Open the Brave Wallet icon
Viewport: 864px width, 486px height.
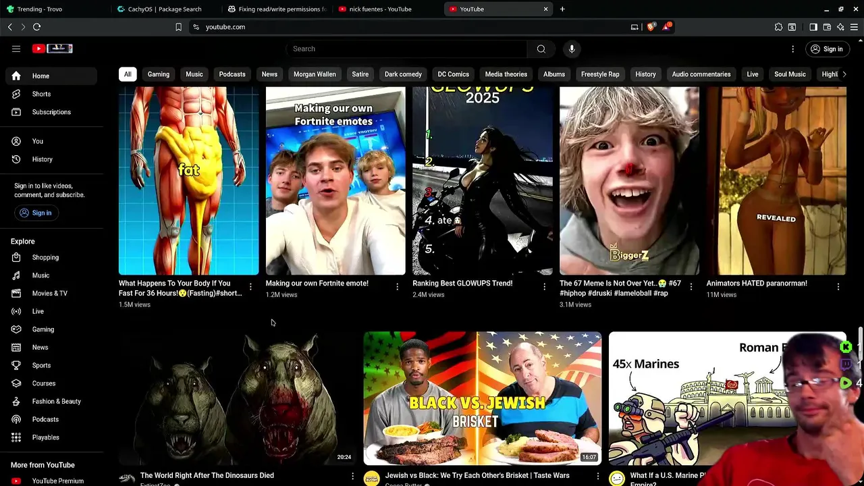coord(827,27)
